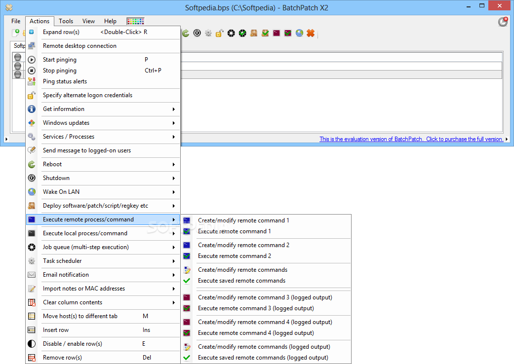Select Create/modify remote command 1
The width and height of the screenshot is (514, 364).
click(266, 220)
